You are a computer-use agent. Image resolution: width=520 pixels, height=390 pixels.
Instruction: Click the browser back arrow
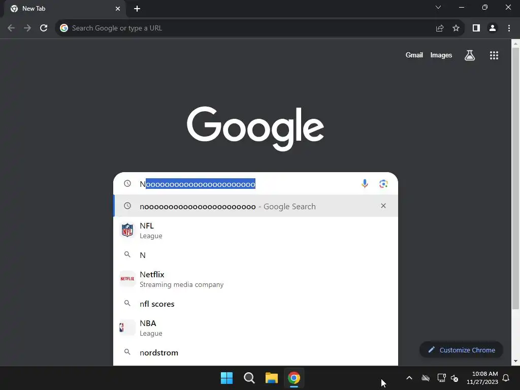coord(11,28)
